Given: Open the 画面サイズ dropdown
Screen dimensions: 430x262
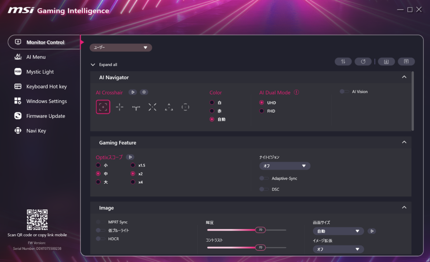Looking at the screenshot, I should click(338, 231).
